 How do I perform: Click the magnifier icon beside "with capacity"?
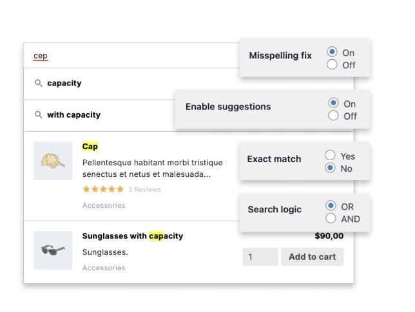(x=39, y=115)
